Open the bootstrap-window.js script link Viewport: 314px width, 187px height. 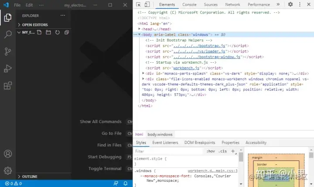click(x=207, y=57)
